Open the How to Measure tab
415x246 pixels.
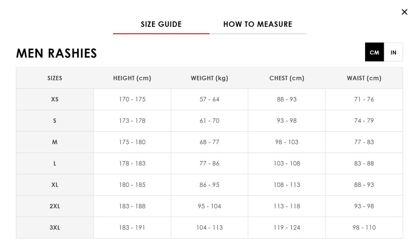point(257,24)
